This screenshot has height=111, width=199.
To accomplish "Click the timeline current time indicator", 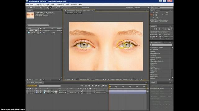I will (109, 86).
